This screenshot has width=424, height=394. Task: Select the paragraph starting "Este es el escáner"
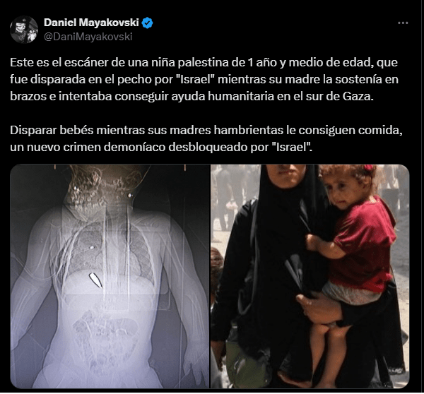tap(204, 79)
